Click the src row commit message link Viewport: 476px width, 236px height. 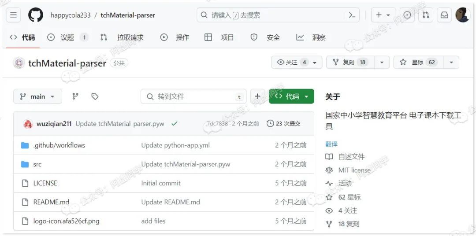(186, 164)
